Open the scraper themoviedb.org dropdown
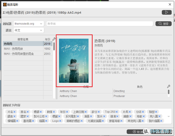Viewport: 175px width, 136px height. pos(29,24)
